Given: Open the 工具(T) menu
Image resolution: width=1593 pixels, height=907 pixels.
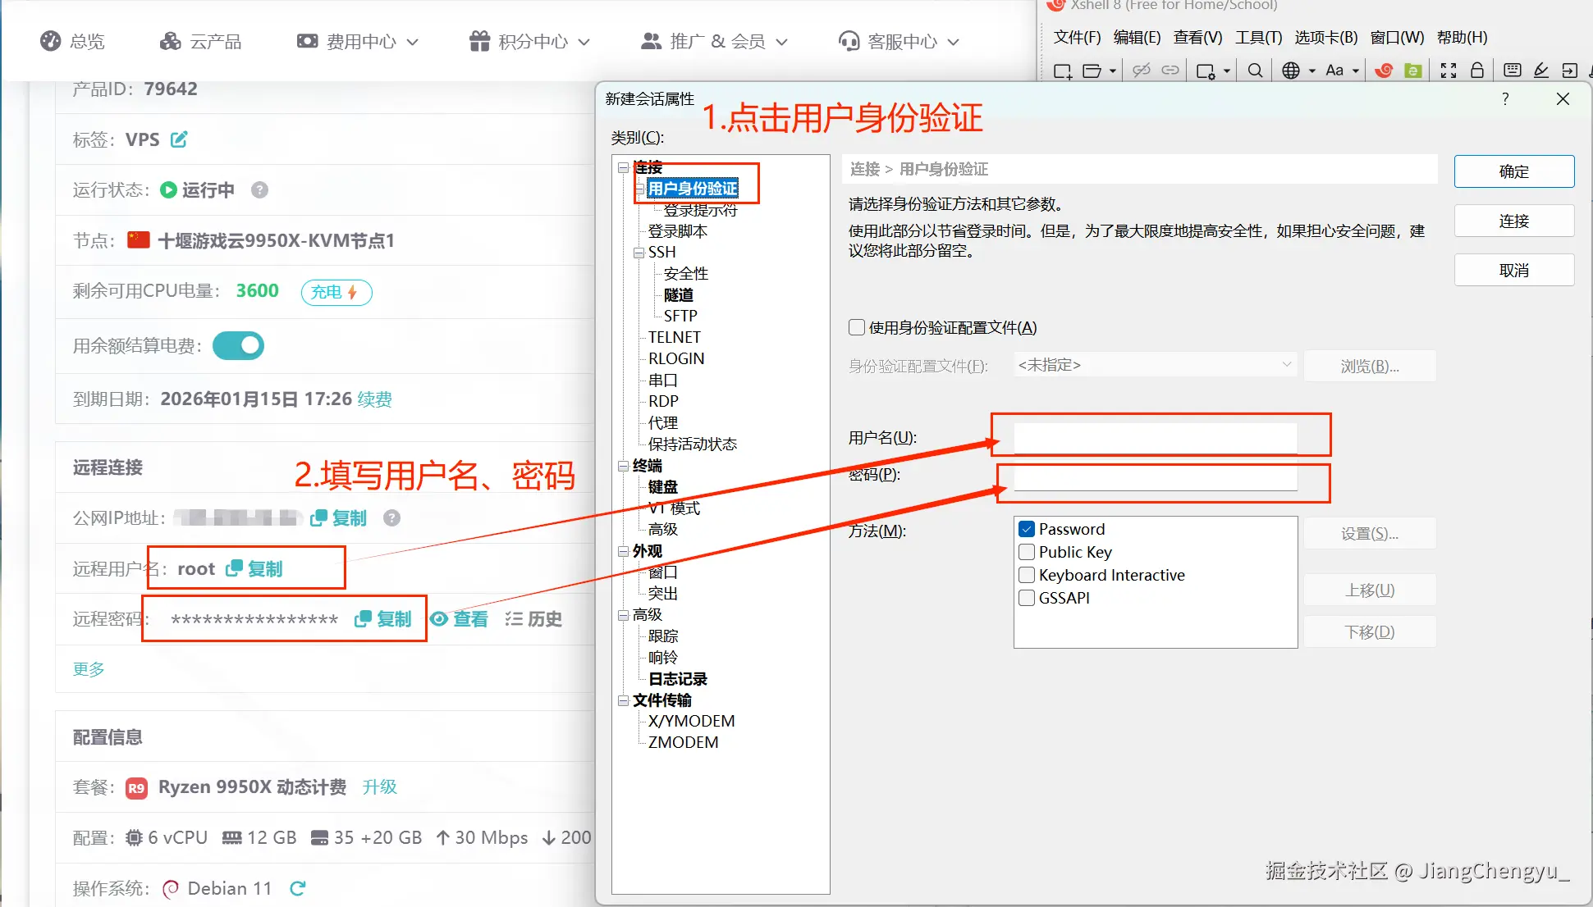Looking at the screenshot, I should pyautogui.click(x=1258, y=38).
